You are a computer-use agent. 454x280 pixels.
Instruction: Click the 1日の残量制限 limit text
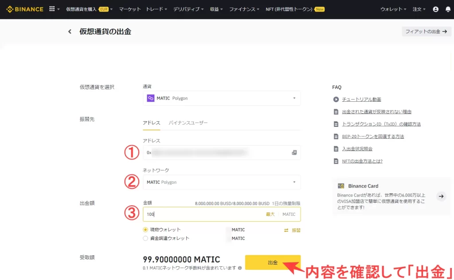(x=286, y=203)
